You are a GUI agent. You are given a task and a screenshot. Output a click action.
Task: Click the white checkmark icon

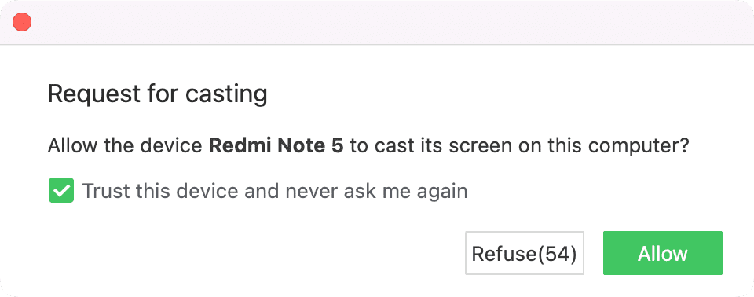coord(61,191)
